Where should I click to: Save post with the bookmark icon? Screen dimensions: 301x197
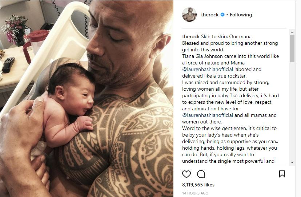click(x=282, y=174)
